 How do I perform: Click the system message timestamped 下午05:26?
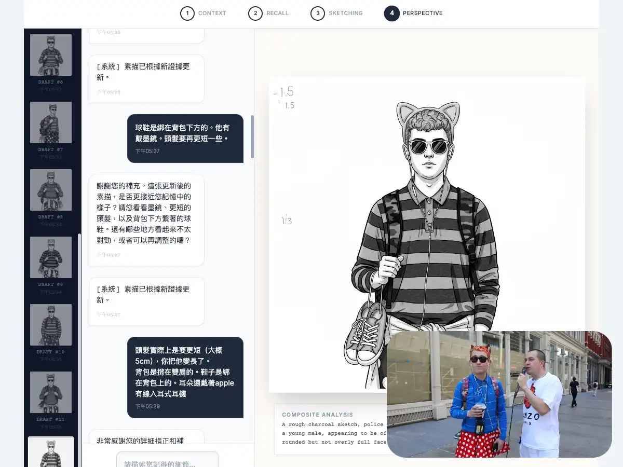[x=146, y=79]
